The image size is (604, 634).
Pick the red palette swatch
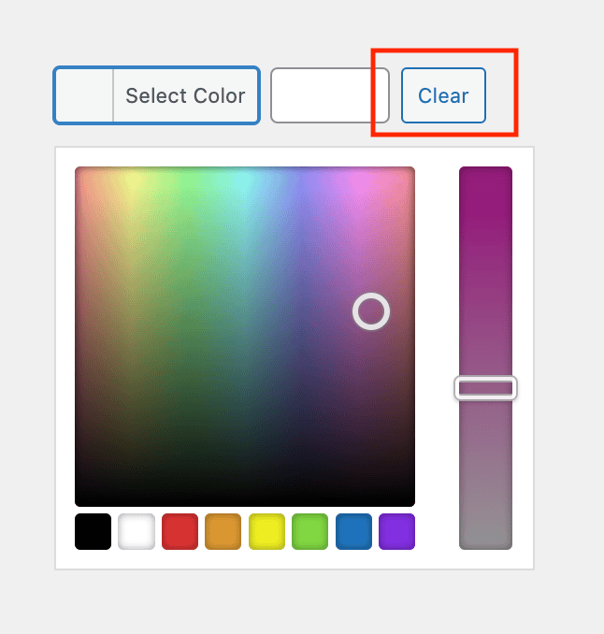tap(180, 531)
